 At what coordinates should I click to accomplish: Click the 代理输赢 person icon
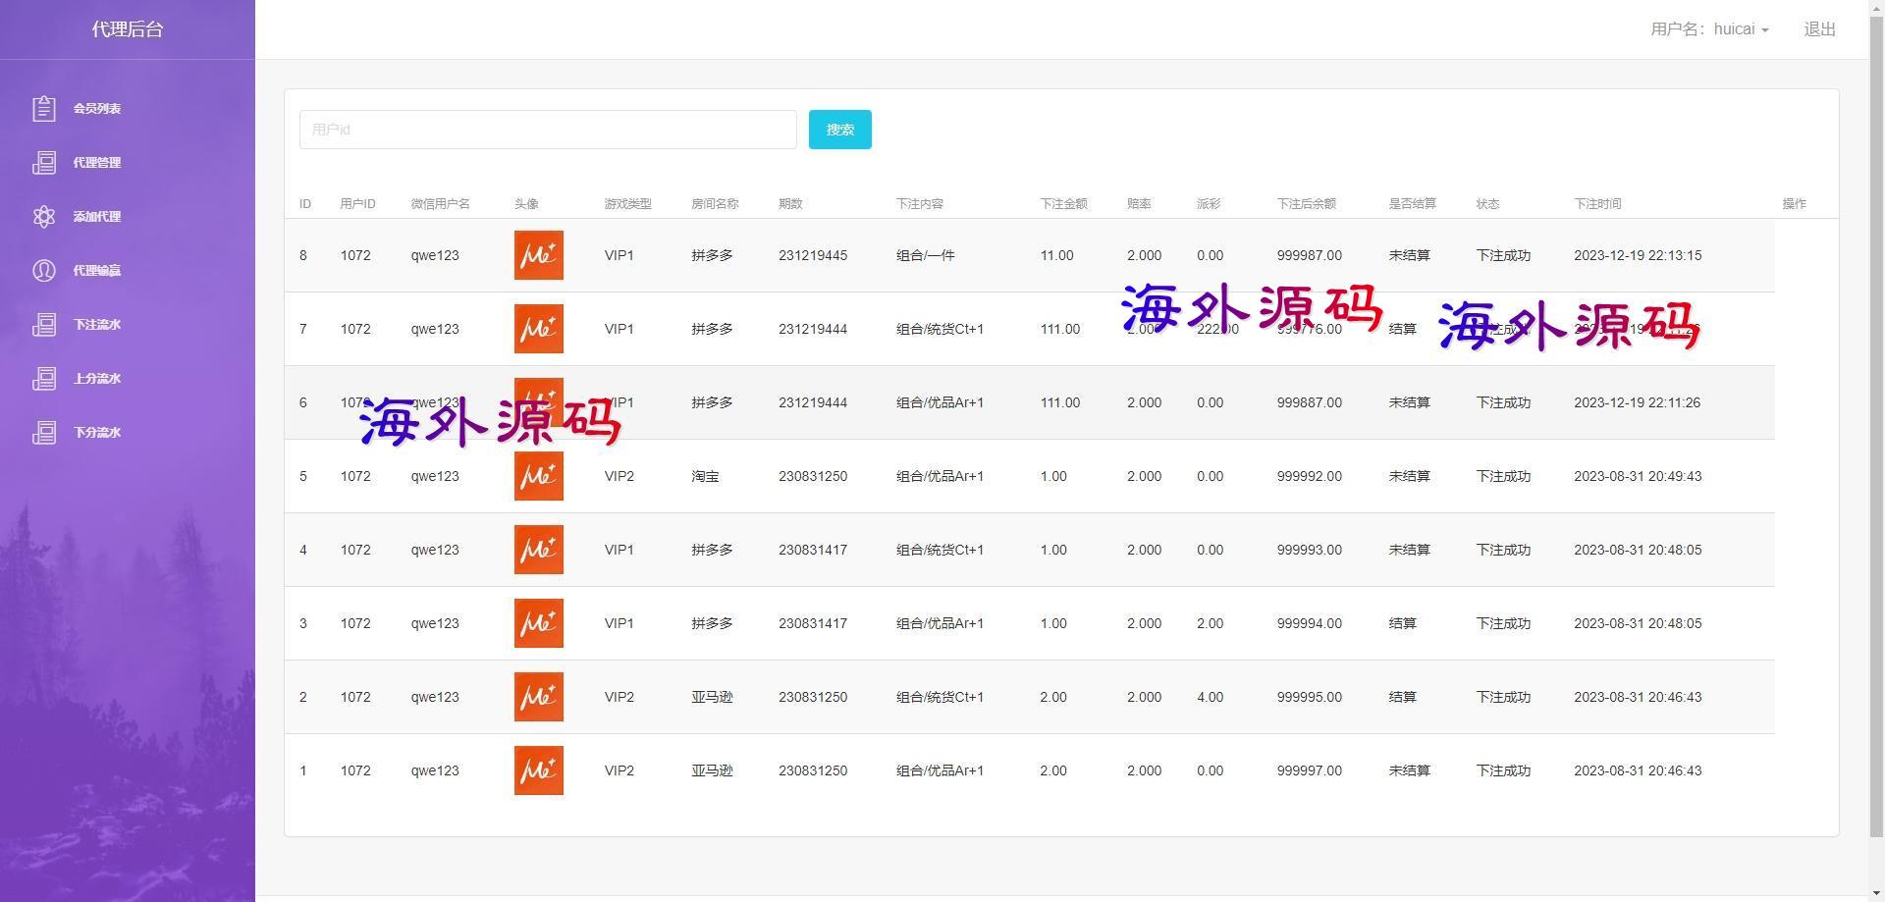coord(44,270)
